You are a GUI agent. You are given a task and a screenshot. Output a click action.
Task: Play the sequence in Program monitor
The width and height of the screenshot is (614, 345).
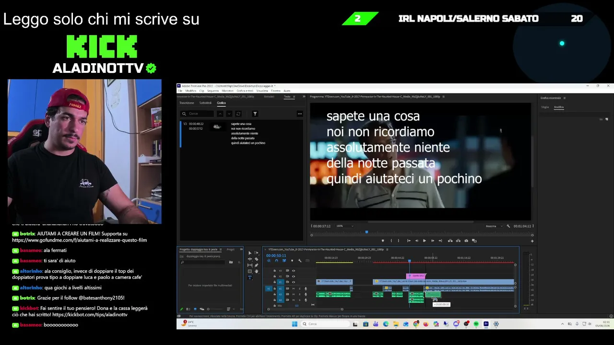424,241
